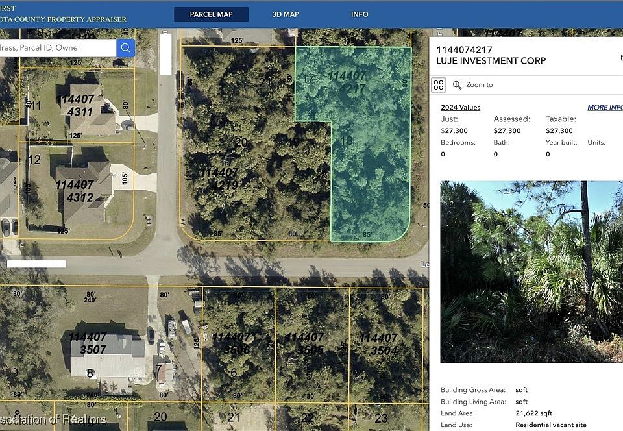Select parcel 114407 3505 on the map

[x=305, y=343]
